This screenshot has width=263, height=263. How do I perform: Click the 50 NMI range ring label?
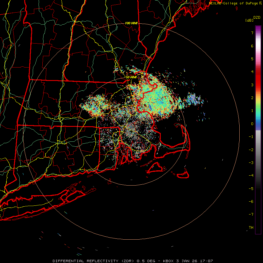pyautogui.click(x=131, y=77)
